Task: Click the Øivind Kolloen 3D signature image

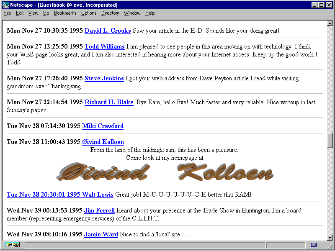Action: tap(164, 172)
